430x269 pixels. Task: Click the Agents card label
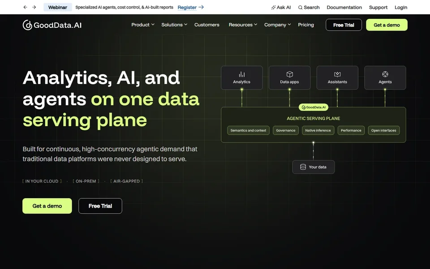[385, 82]
